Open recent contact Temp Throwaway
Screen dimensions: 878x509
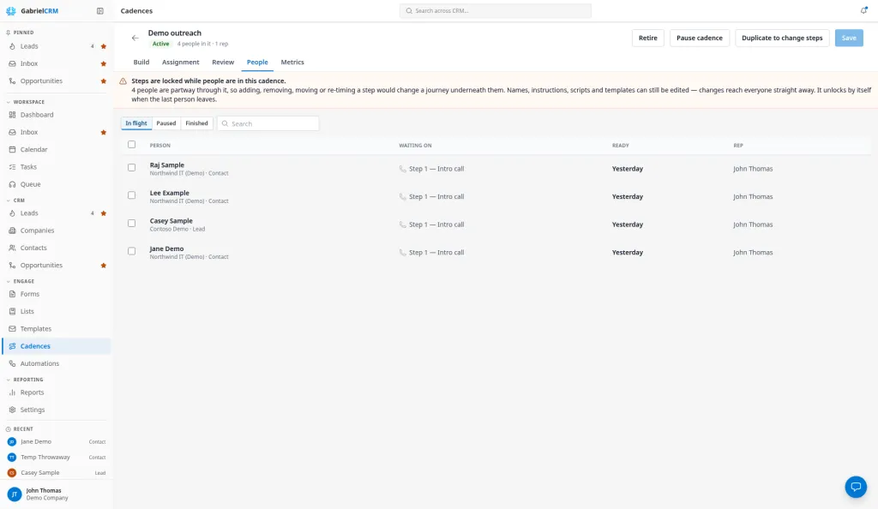[x=56, y=457]
